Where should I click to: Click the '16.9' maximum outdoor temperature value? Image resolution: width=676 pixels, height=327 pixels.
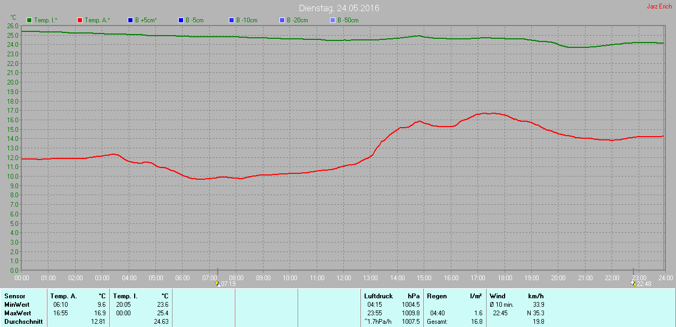tap(100, 313)
